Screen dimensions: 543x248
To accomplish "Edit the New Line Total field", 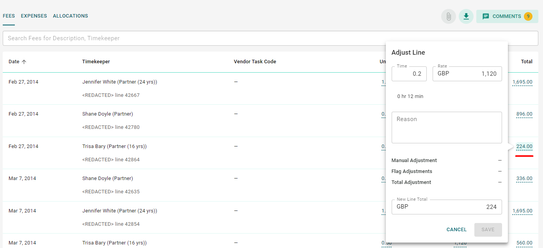I will [x=447, y=207].
